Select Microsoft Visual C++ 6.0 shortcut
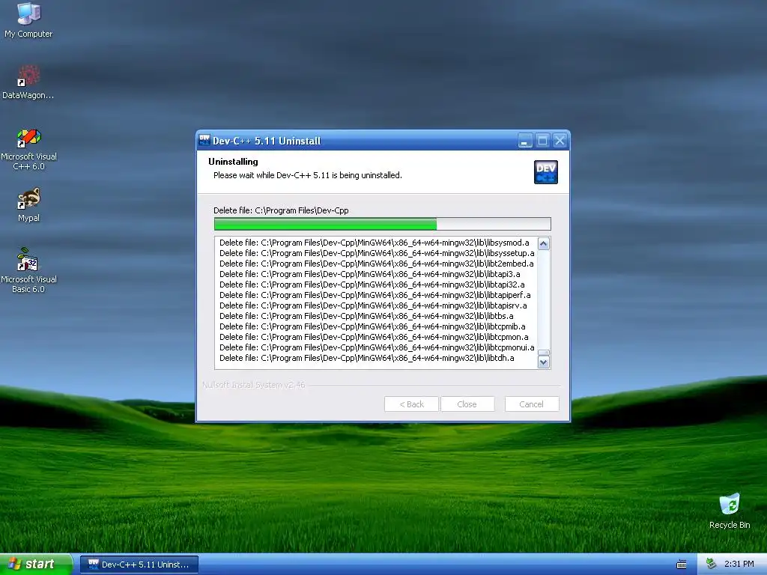767x575 pixels. [28, 149]
